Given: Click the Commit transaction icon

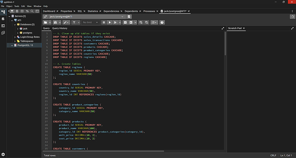Looking at the screenshot, I should (x=141, y=22).
